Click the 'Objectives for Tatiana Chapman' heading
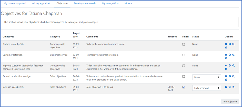 (32, 14)
